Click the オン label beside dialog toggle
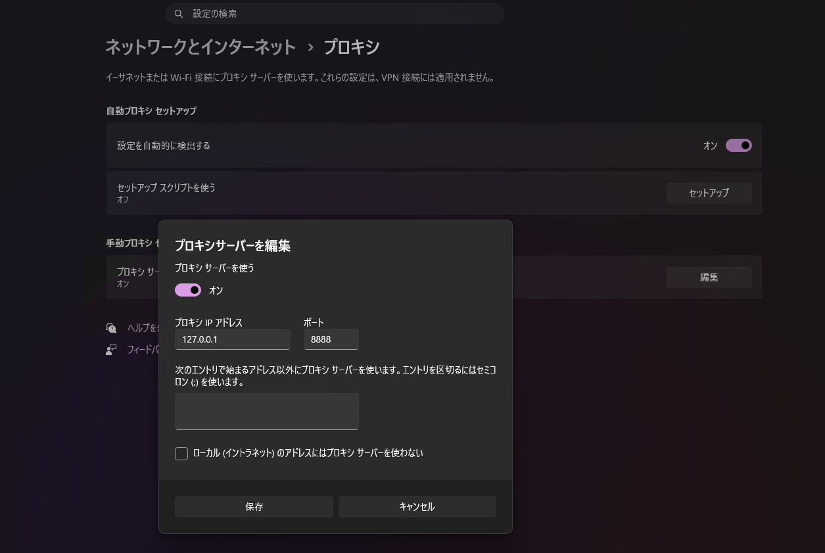825x553 pixels. pos(216,291)
